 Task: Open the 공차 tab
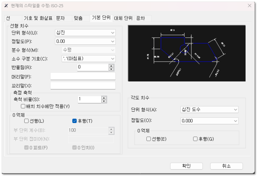143,18
